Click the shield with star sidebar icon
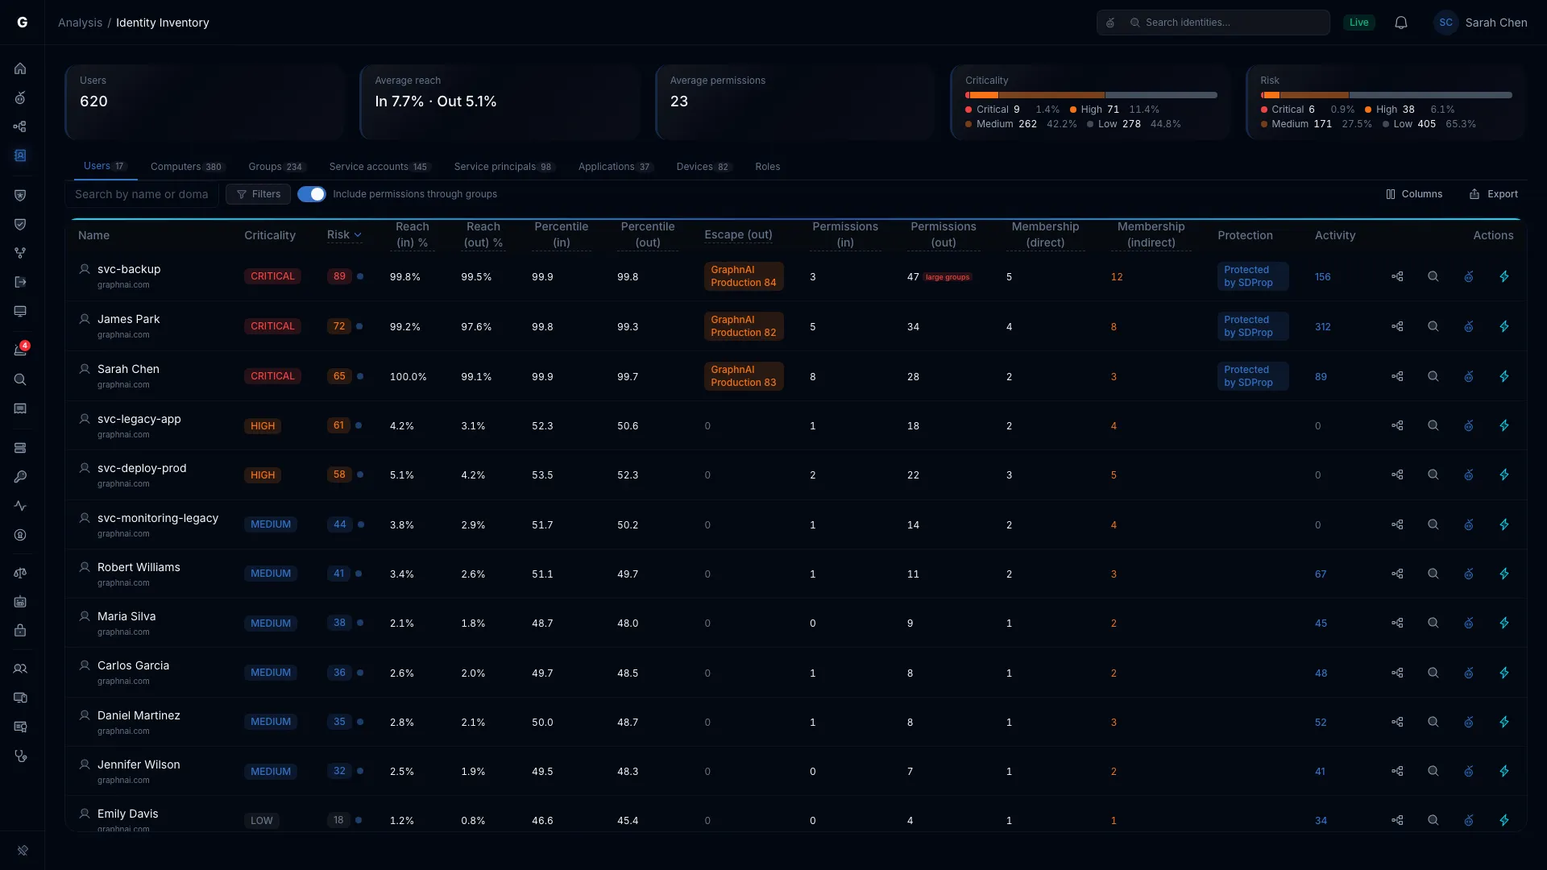 20,195
